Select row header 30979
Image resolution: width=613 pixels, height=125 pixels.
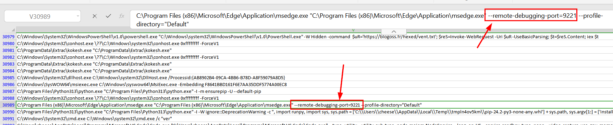click(8, 37)
